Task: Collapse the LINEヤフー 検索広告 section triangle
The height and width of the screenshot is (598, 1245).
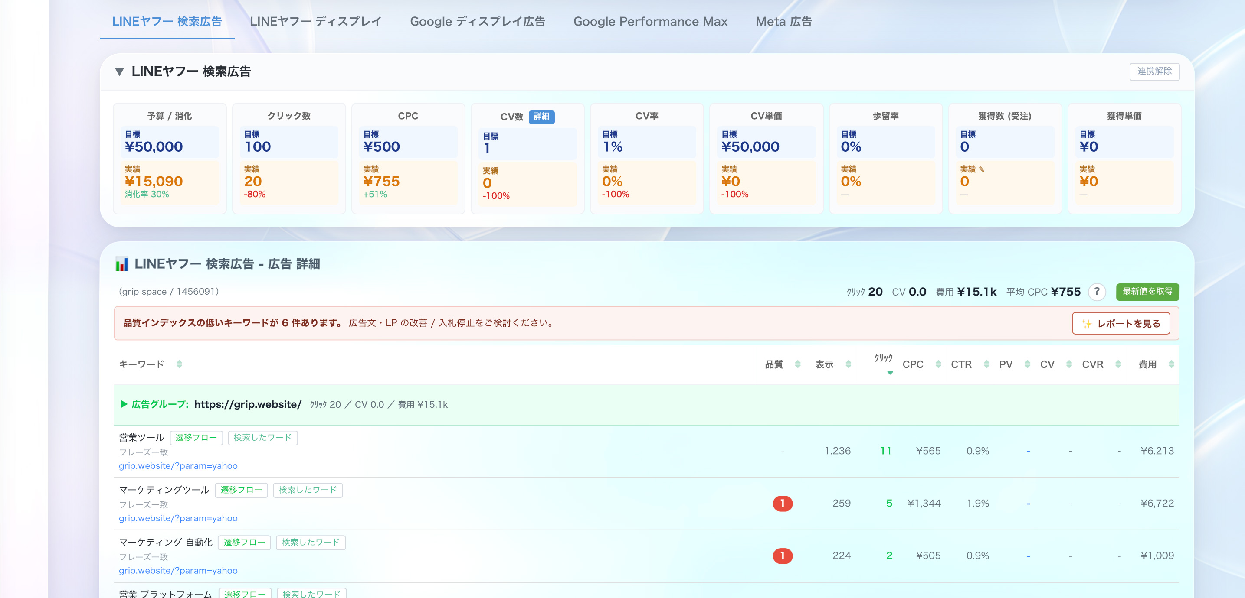Action: tap(119, 72)
